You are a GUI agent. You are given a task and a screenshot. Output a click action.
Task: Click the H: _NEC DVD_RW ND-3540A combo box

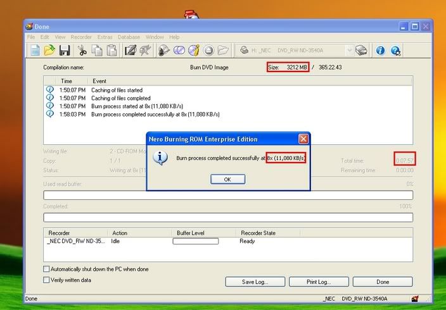tap(294, 51)
